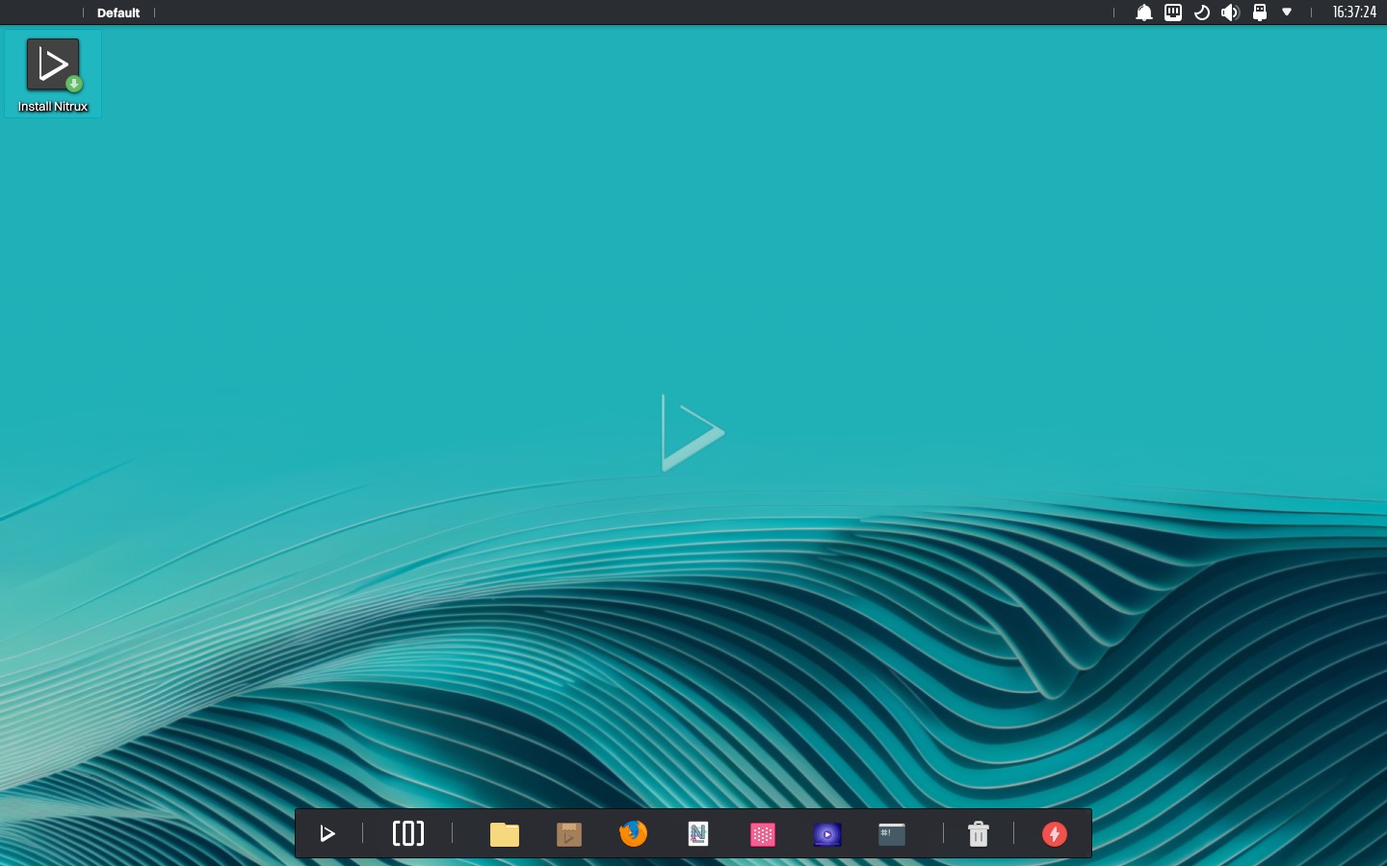
Task: Open the terminal icon in dock
Action: point(892,834)
